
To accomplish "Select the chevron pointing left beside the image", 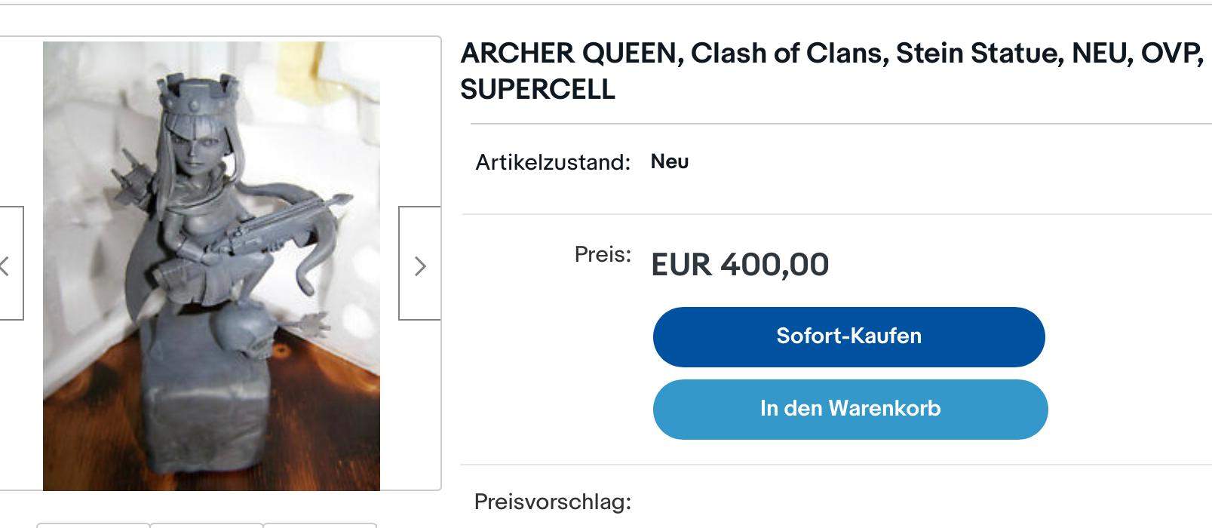I will tap(5, 266).
